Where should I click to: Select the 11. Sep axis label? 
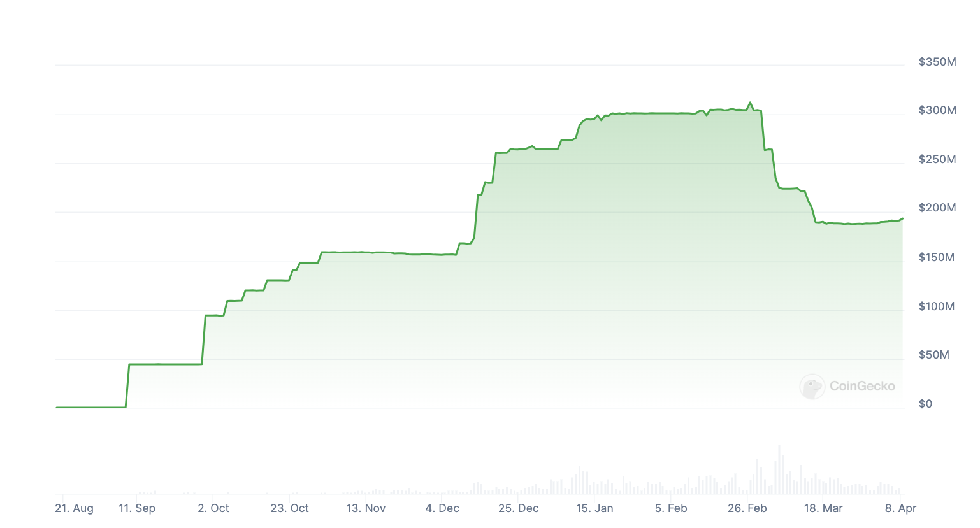(x=137, y=508)
